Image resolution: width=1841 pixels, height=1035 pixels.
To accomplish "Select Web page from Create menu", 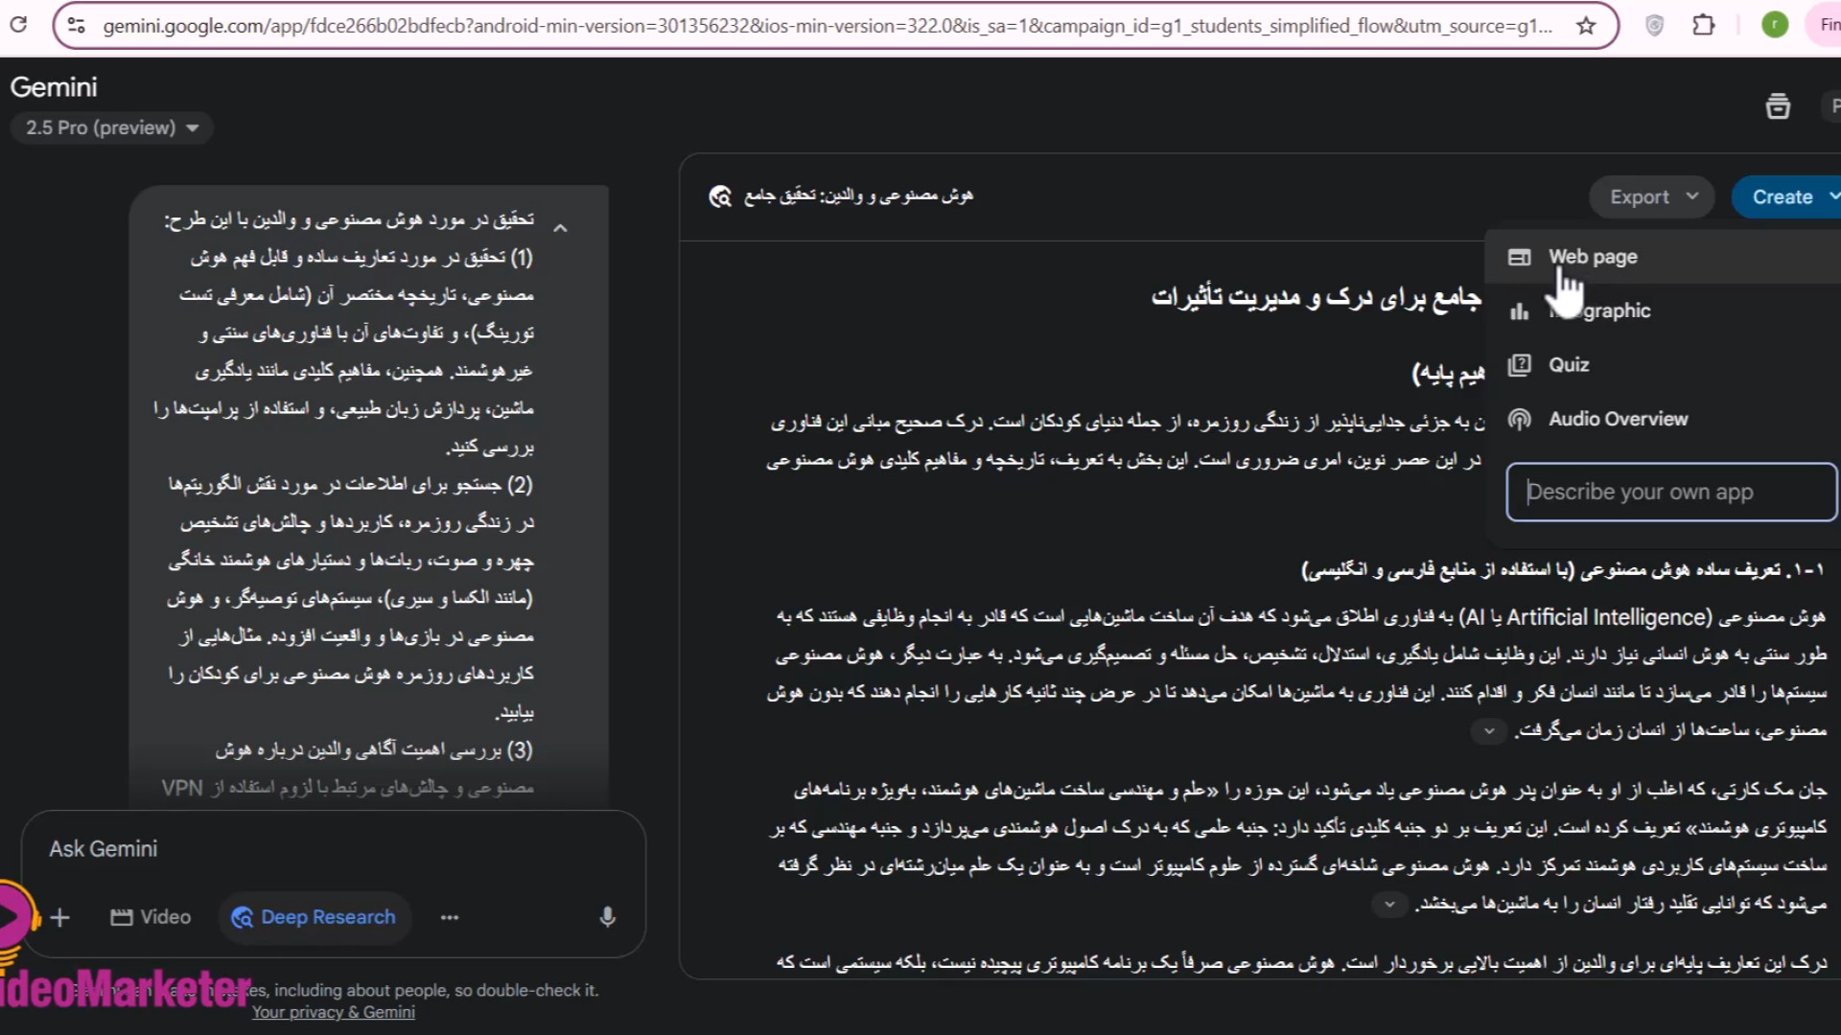I will (1593, 257).
